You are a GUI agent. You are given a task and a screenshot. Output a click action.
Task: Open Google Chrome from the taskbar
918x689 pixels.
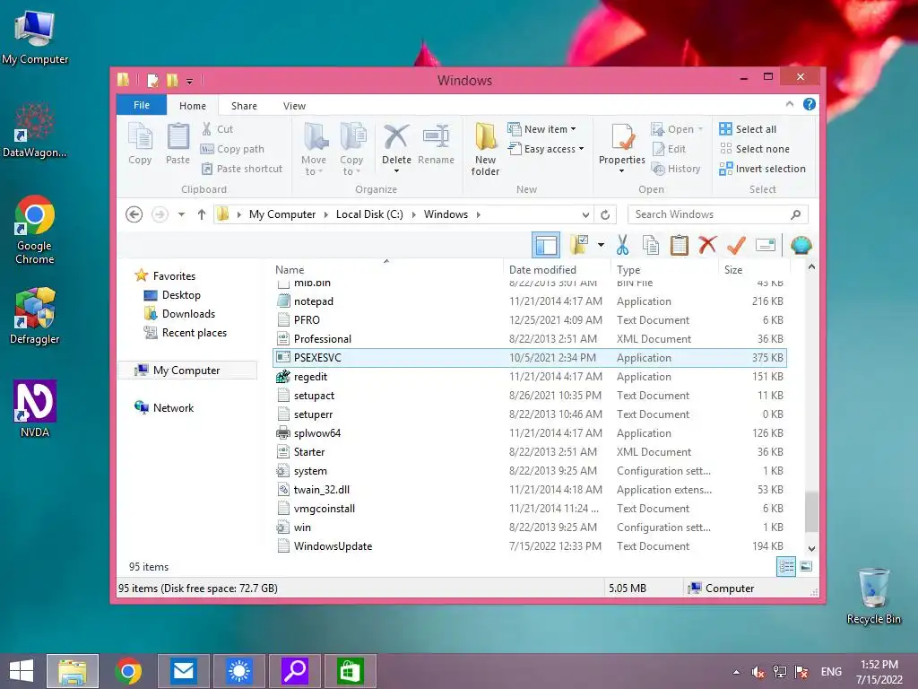pyautogui.click(x=128, y=671)
